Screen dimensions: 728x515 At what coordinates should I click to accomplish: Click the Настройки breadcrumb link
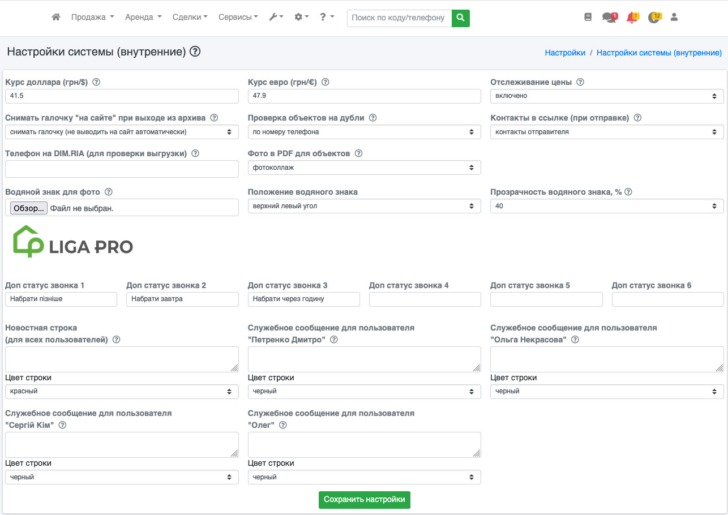(565, 53)
